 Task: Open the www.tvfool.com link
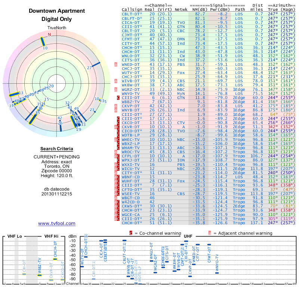[x=57, y=223]
